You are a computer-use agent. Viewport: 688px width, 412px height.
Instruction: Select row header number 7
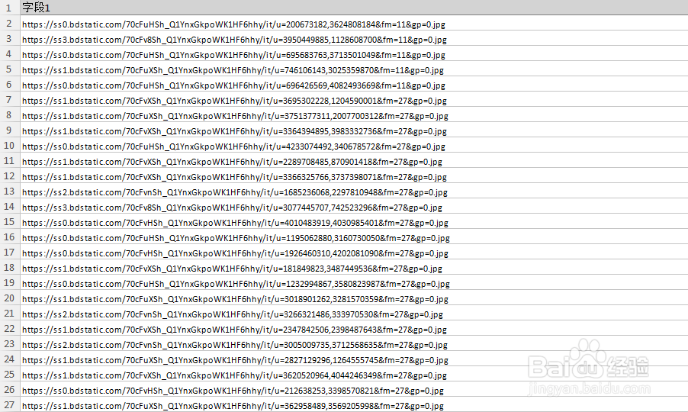coord(10,99)
